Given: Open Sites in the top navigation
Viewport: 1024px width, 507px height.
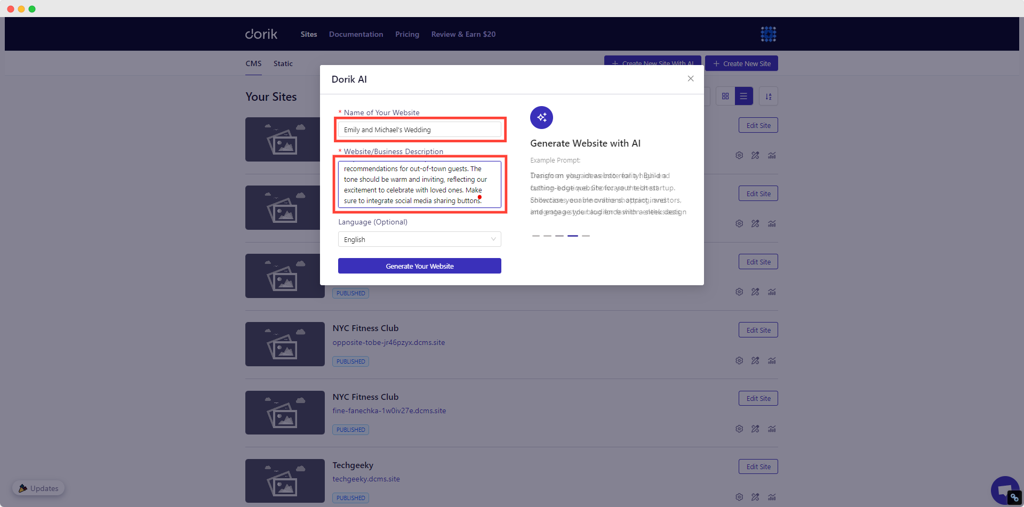Looking at the screenshot, I should (309, 34).
